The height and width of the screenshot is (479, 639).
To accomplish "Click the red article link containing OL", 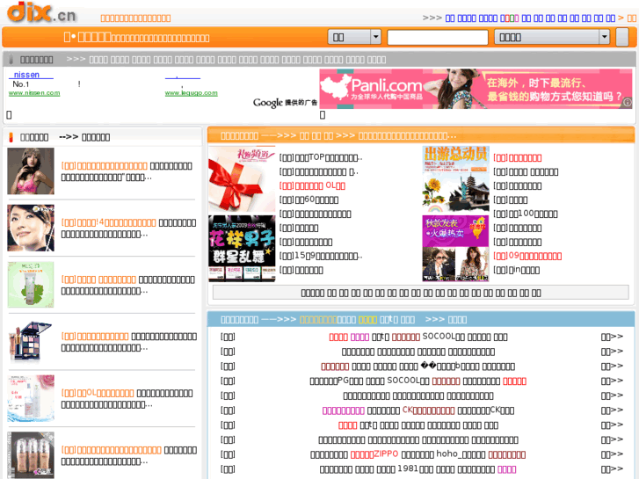I will pyautogui.click(x=312, y=186).
